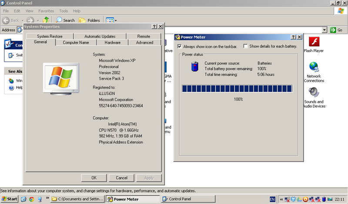Click Cancel in System Properties
This screenshot has height=204, width=348.
coord(121,178)
